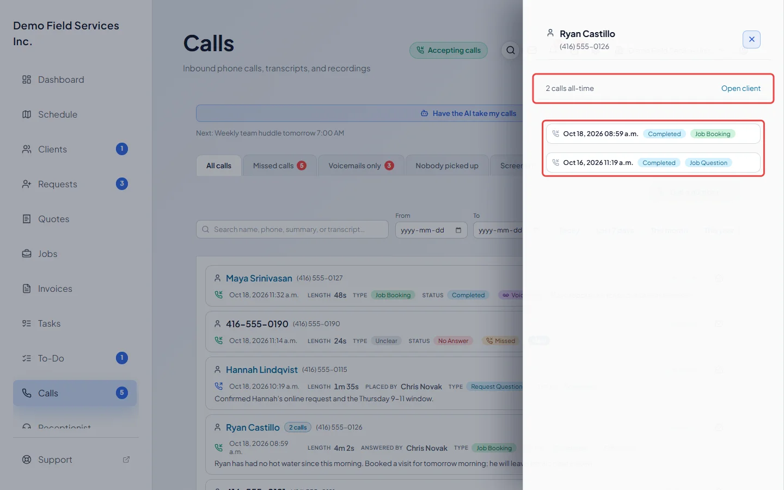Select the Nobody picked up tab
The image size is (784, 490).
[447, 166]
